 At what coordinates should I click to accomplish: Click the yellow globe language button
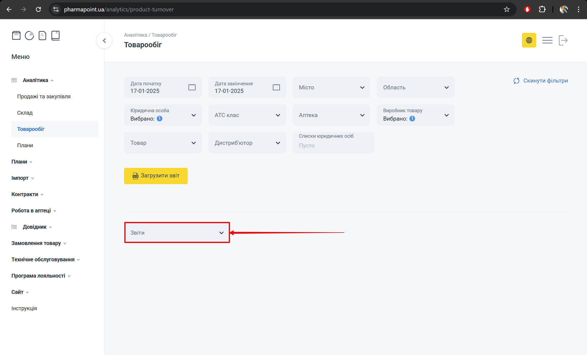[x=529, y=40]
